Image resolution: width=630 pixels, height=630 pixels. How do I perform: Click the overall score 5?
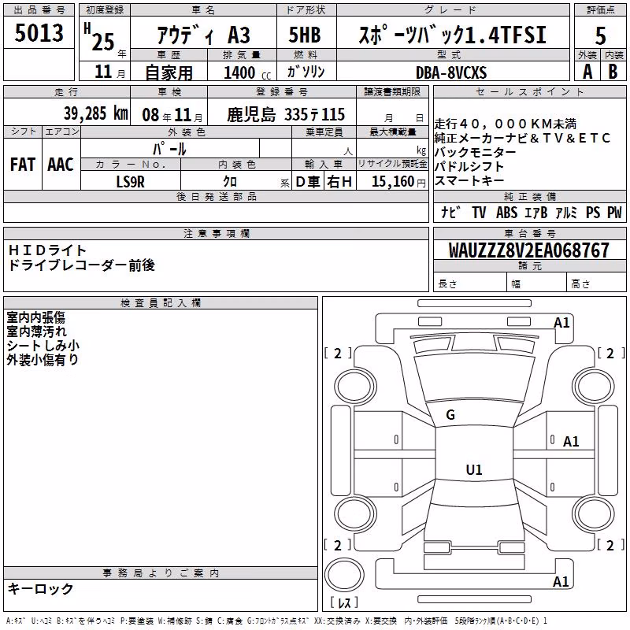point(600,36)
